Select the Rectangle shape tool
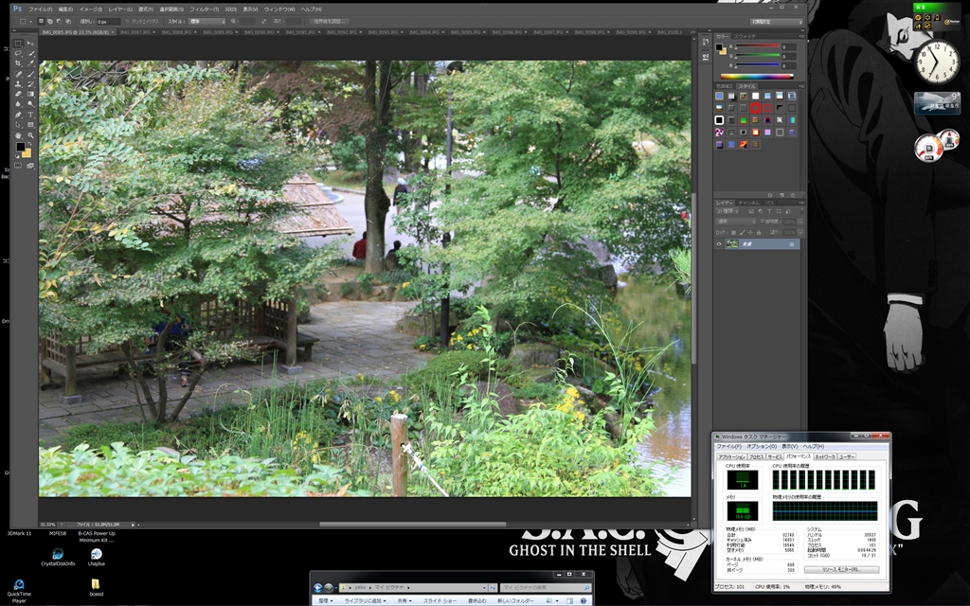Viewport: 970px width, 606px height. (x=30, y=125)
